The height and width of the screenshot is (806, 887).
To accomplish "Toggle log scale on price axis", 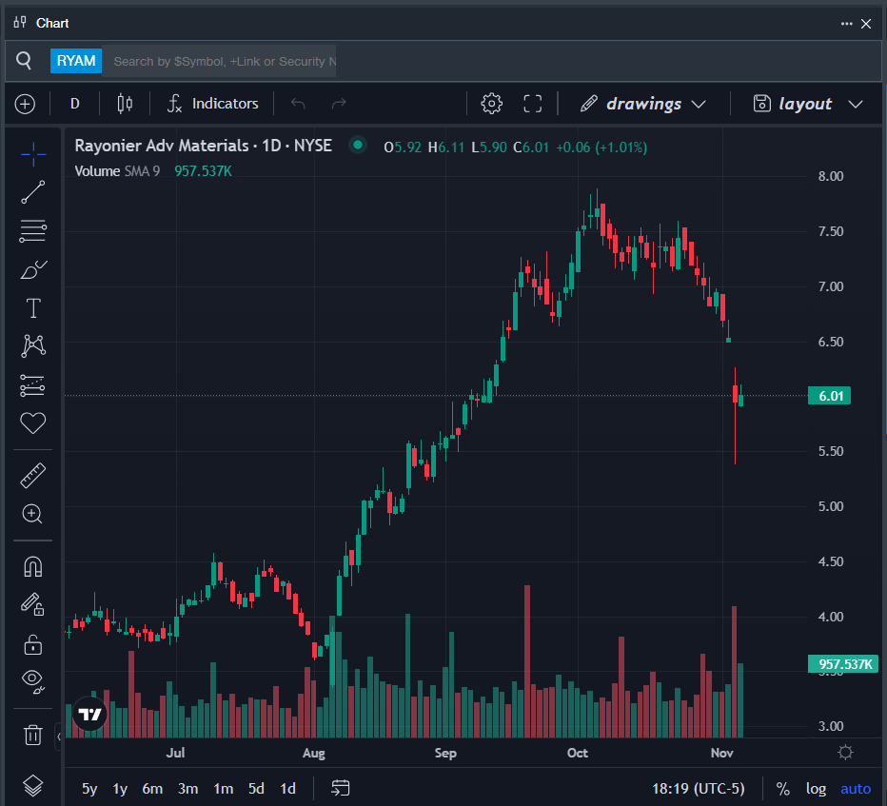I will click(816, 789).
